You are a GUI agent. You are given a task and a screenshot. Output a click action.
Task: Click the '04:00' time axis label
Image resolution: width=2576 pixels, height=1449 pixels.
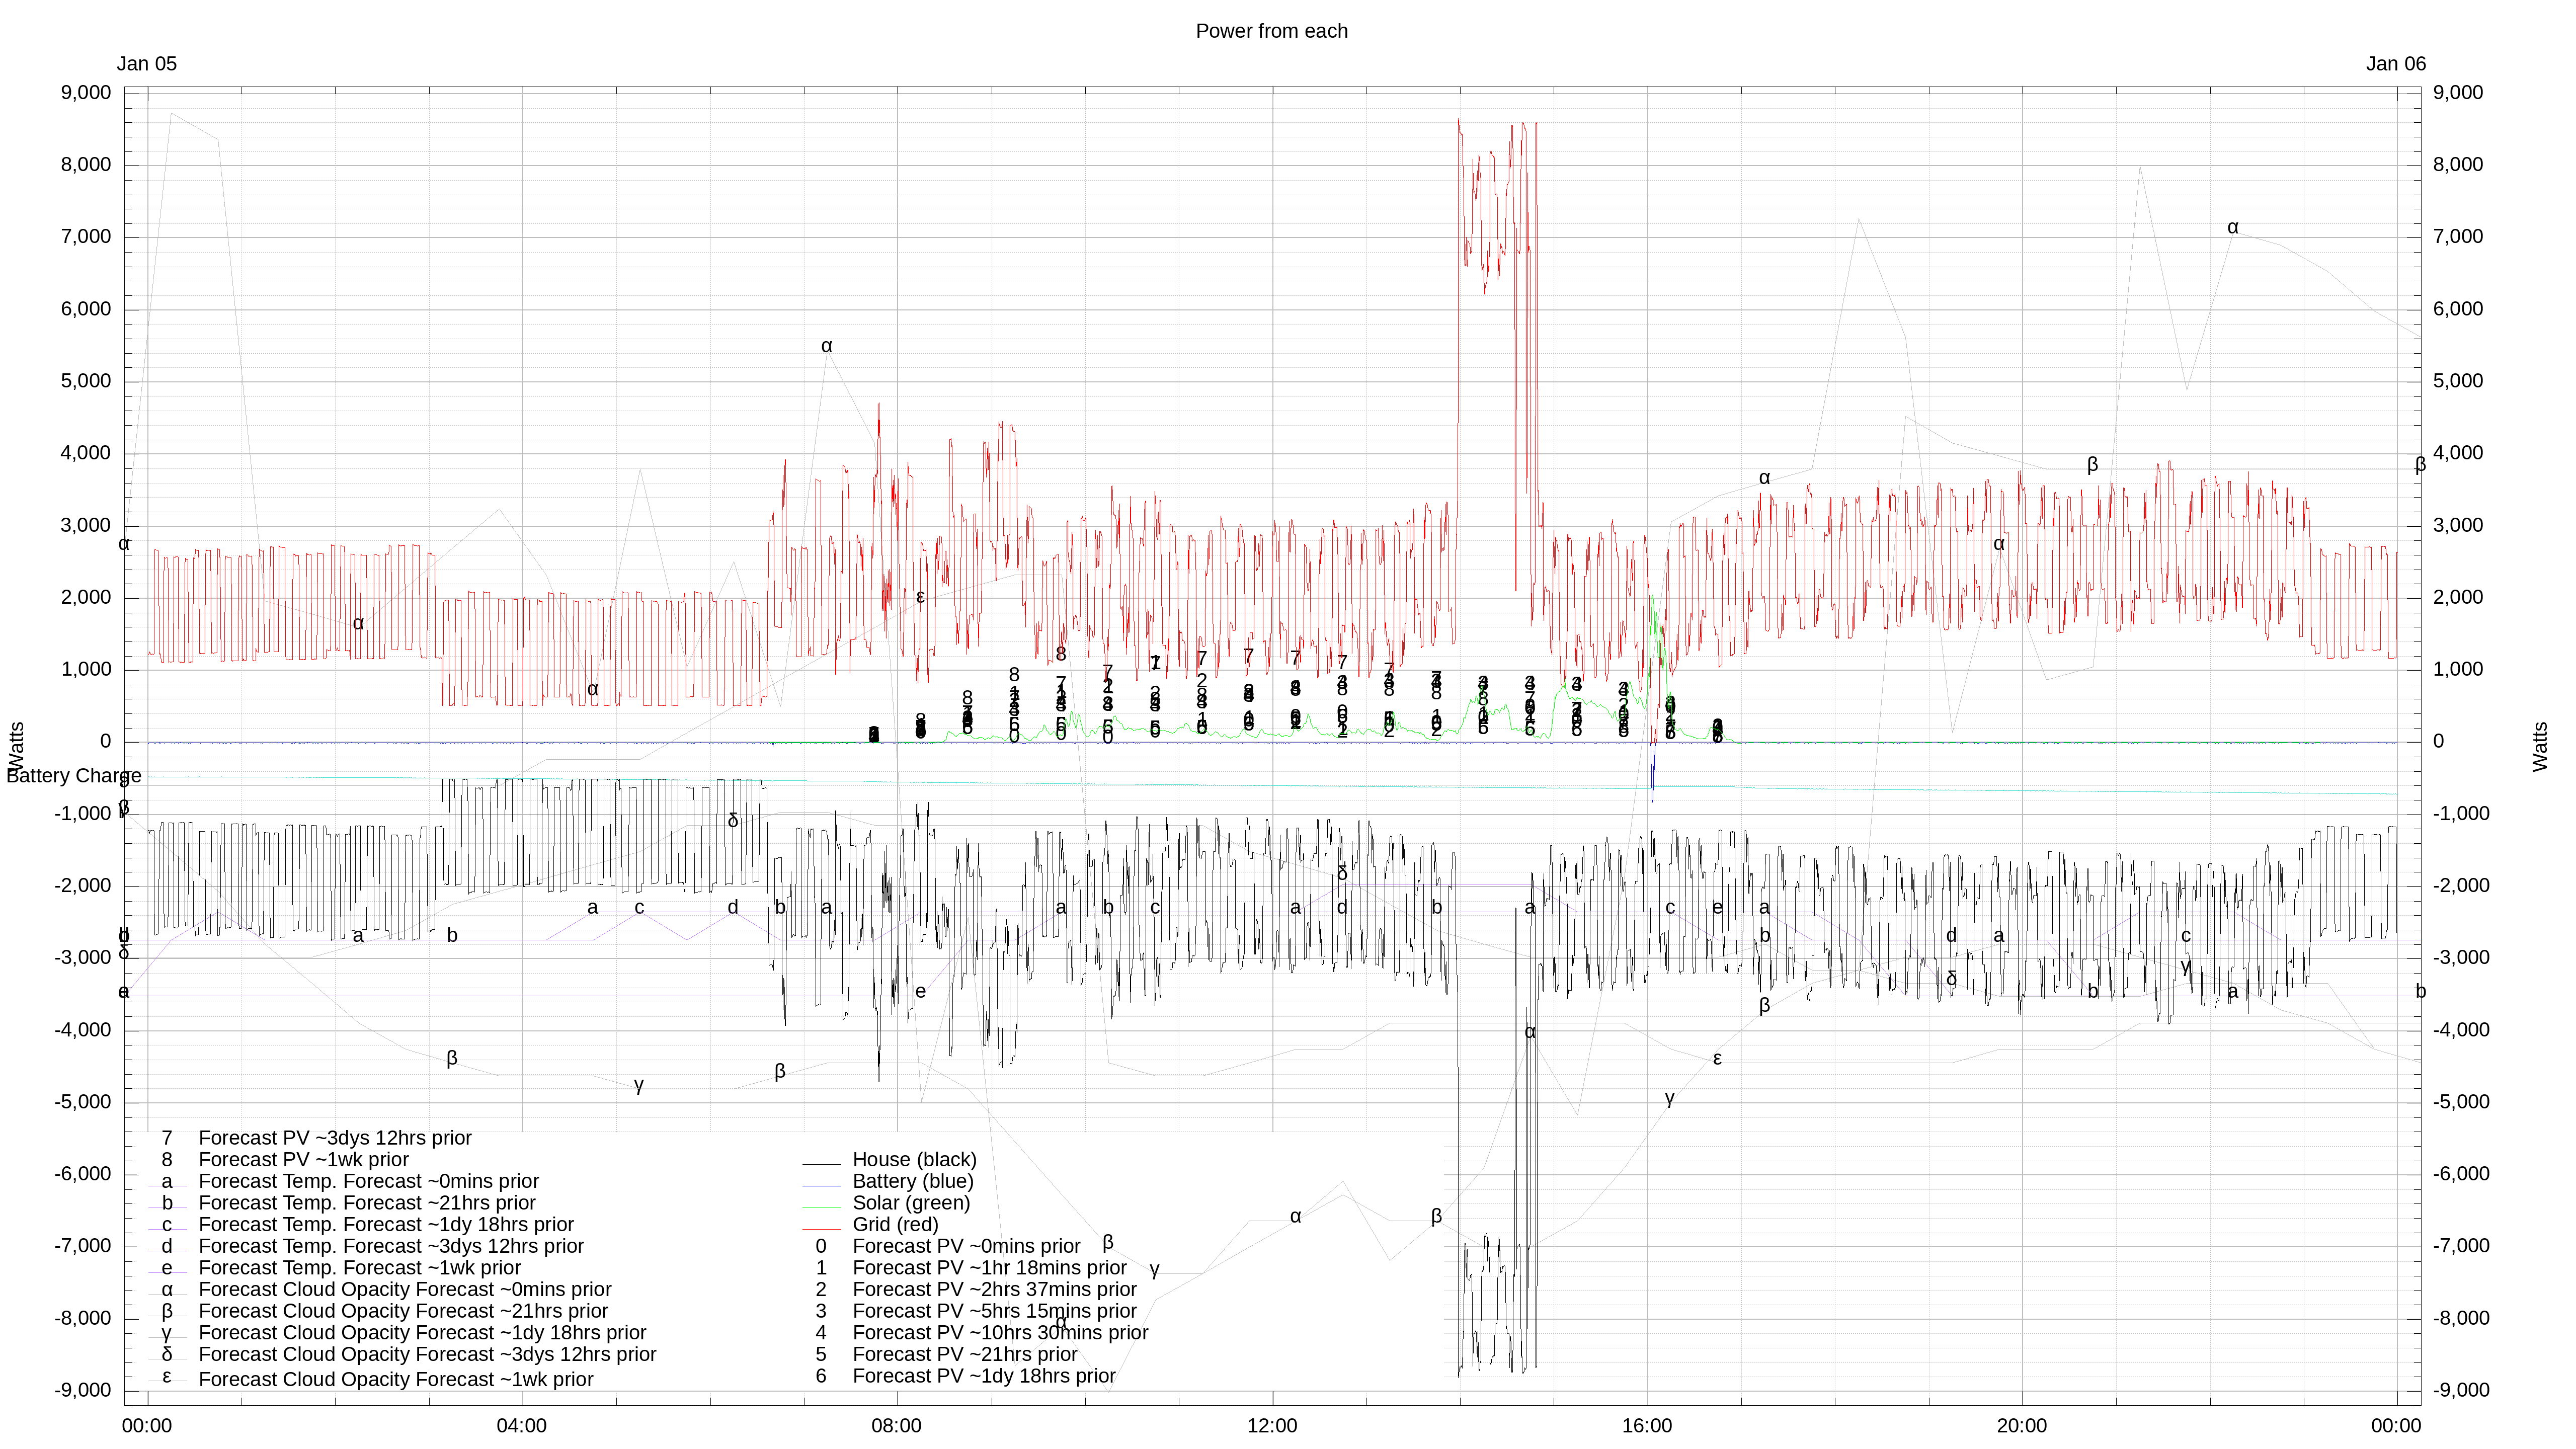point(521,1426)
